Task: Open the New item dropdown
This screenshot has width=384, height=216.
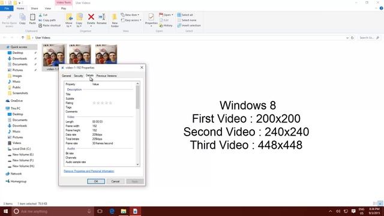Action: 130,15
